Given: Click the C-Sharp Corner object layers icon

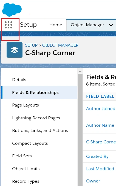Looking at the screenshot, I should pos(15,50).
